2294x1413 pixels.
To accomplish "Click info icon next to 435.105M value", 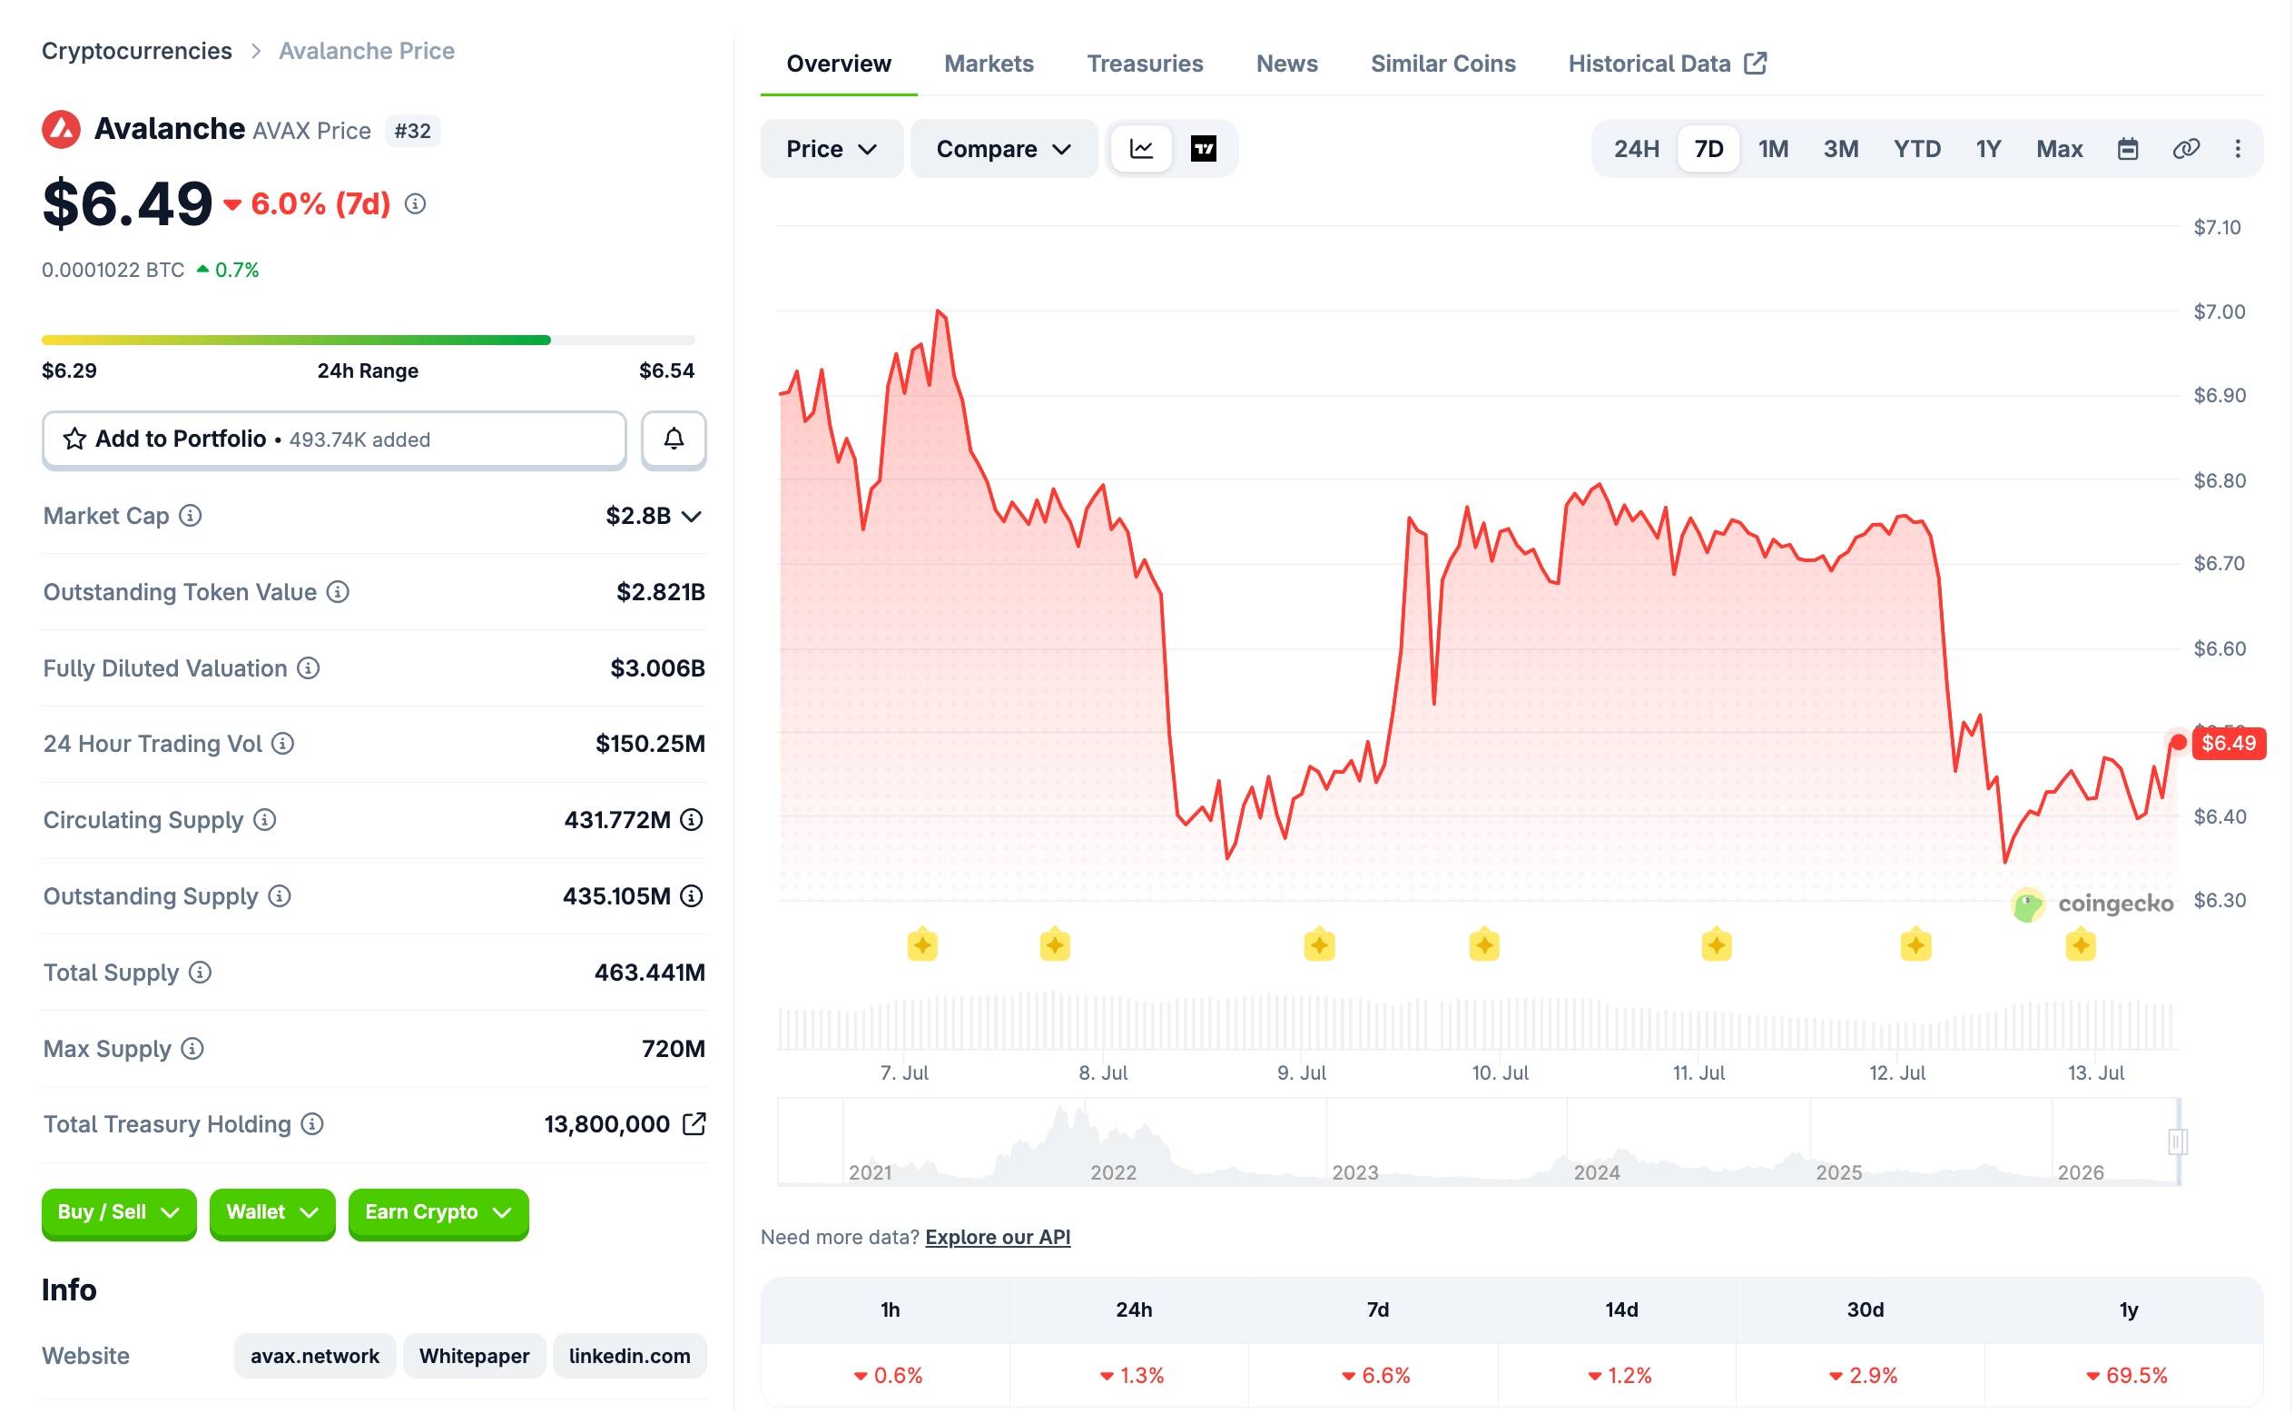I will coord(692,897).
